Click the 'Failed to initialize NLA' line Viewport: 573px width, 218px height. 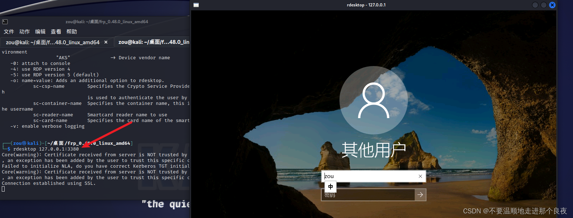pos(96,166)
